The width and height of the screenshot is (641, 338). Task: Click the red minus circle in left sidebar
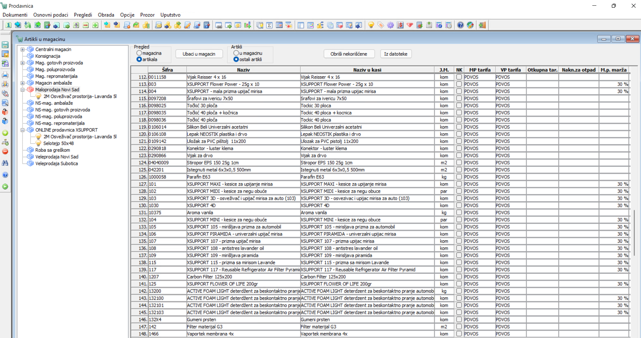coord(5,151)
